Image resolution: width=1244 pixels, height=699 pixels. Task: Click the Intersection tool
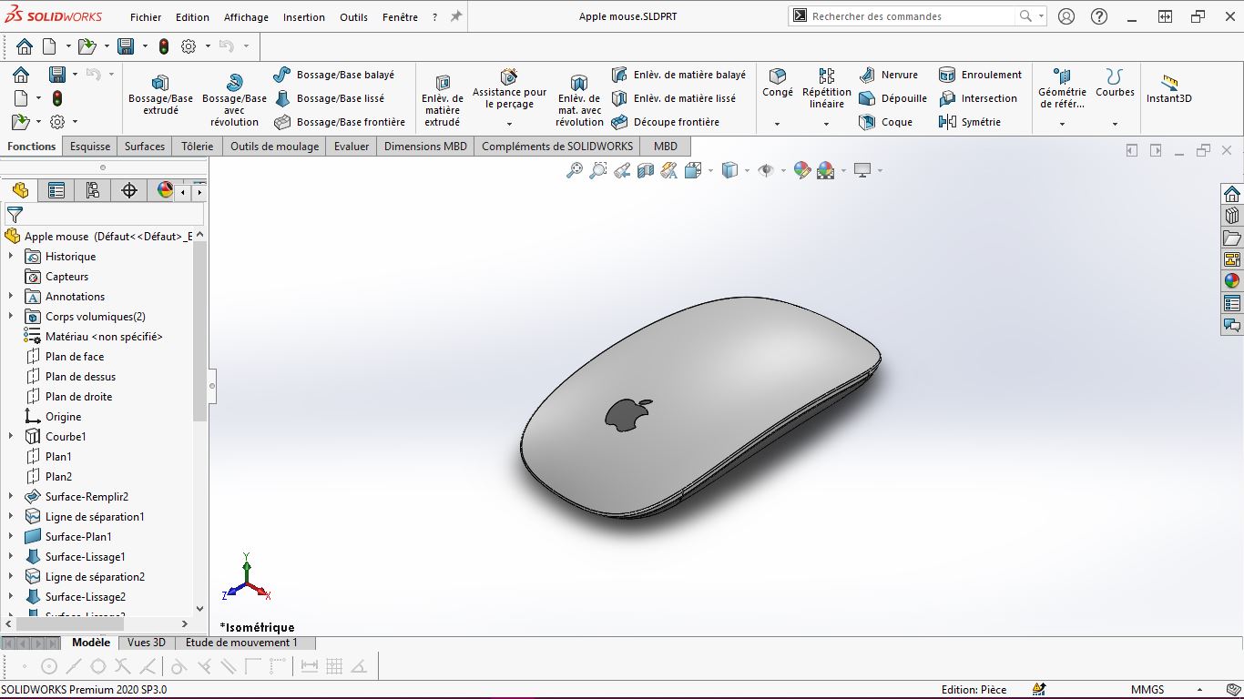[977, 98]
